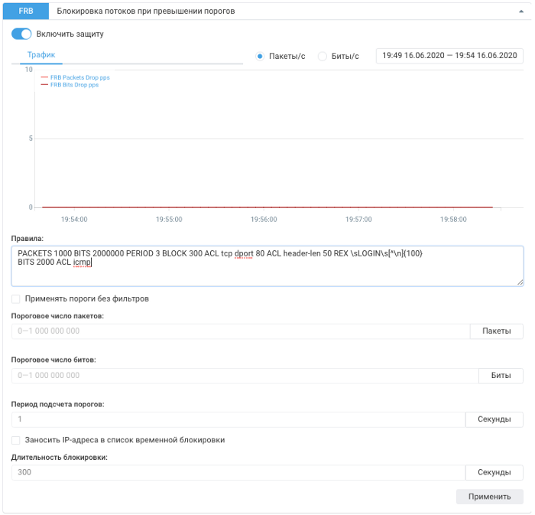Click the FRB header label
Viewport: 535px width, 515px height.
click(x=25, y=11)
